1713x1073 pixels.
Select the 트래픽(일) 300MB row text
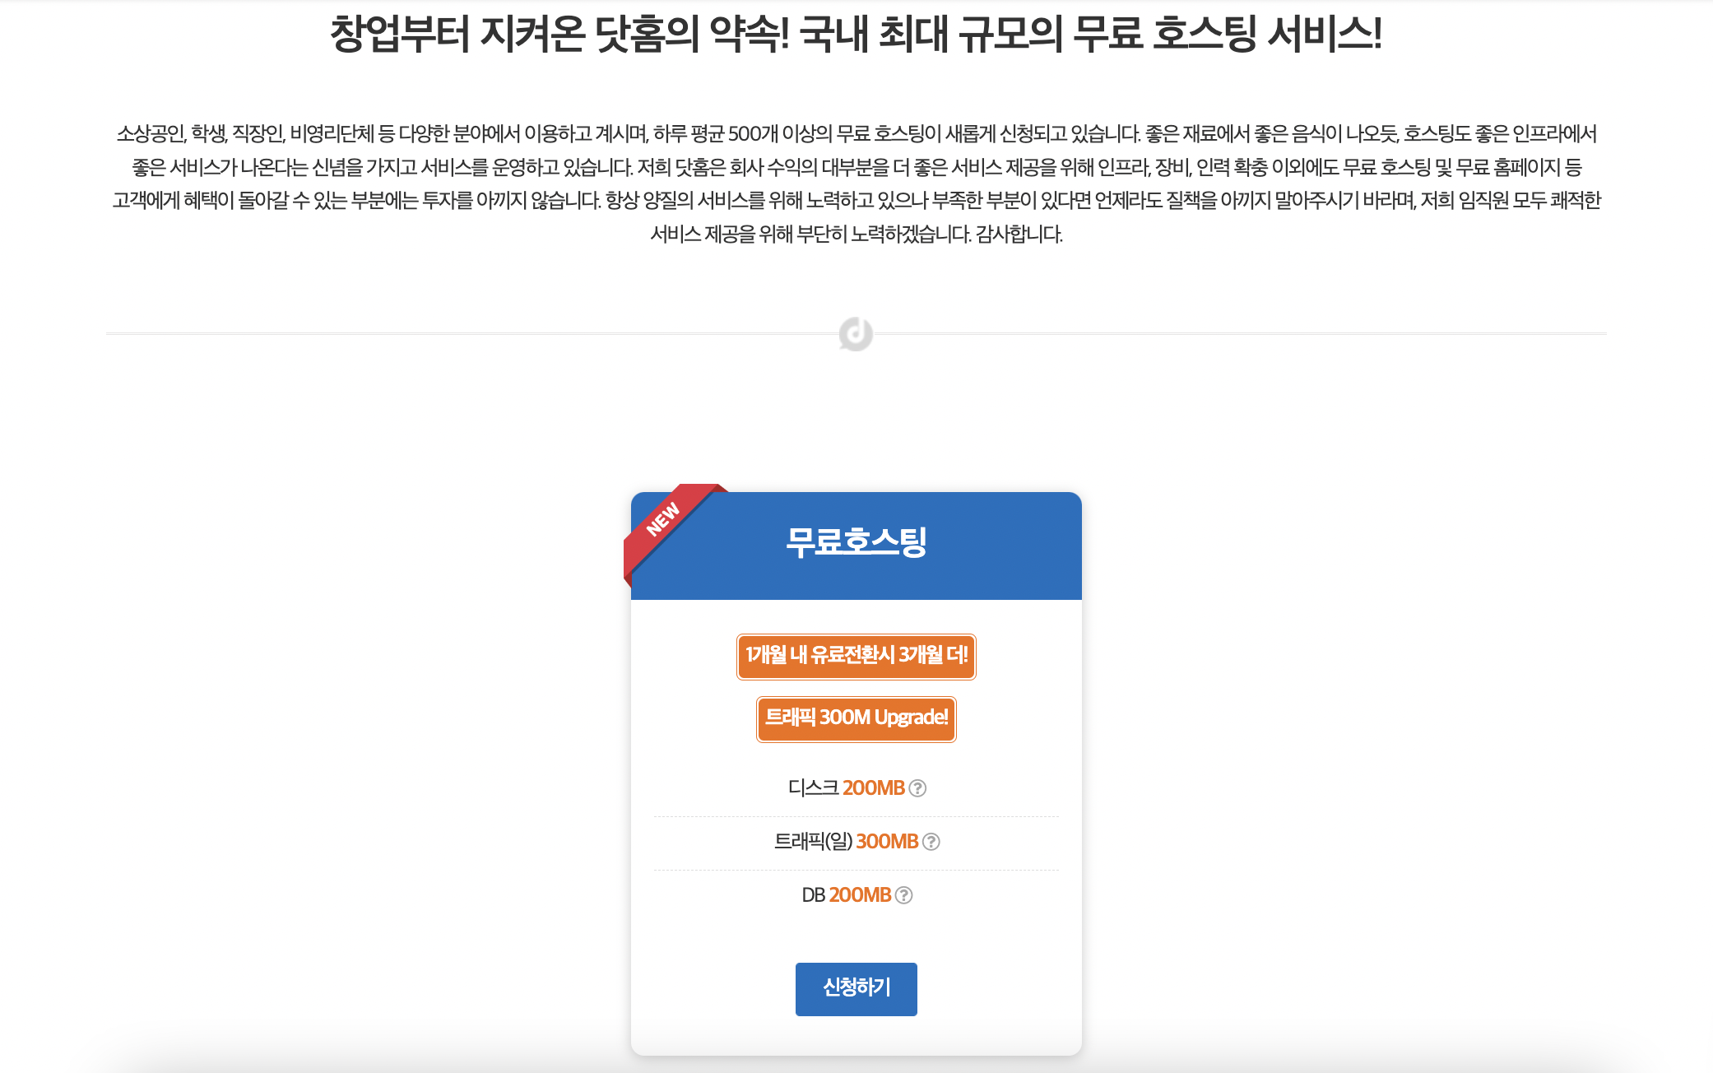point(856,842)
